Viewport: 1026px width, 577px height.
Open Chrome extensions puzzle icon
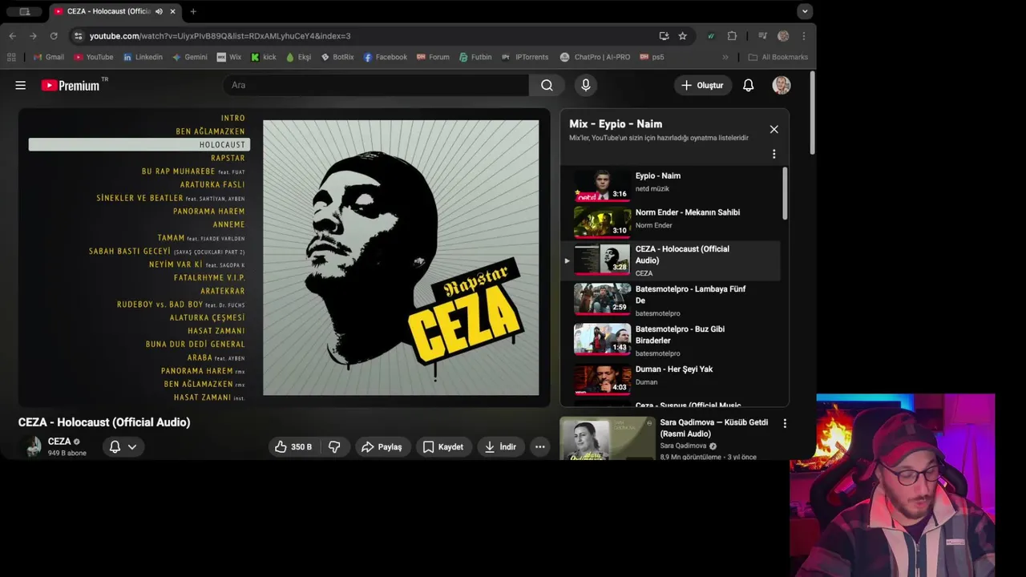click(x=732, y=36)
